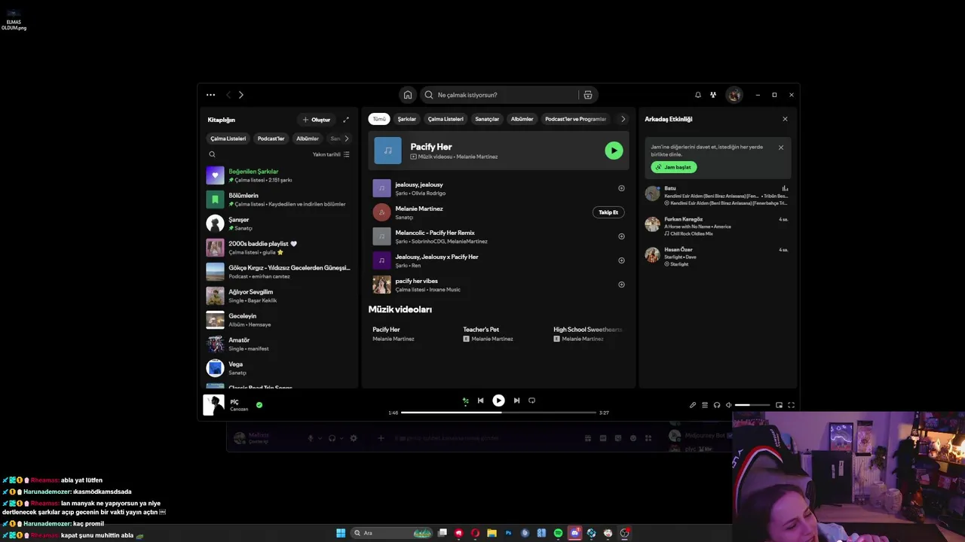This screenshot has width=965, height=542.
Task: Click the Oluştur button
Action: click(x=317, y=120)
